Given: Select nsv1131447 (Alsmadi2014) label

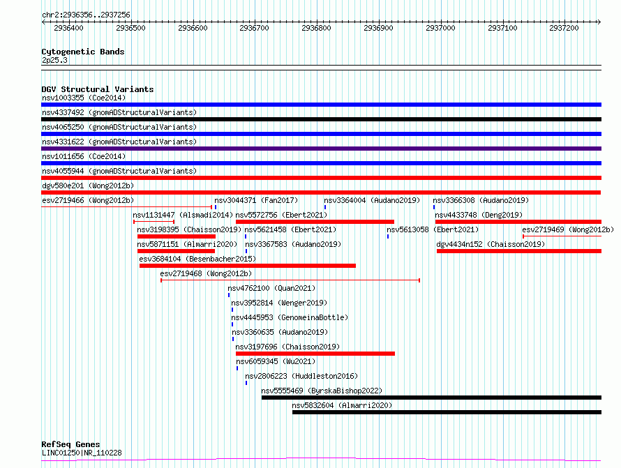Looking at the screenshot, I should [183, 215].
